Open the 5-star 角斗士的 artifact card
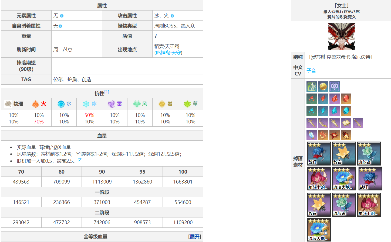The image size is (391, 242). (369, 205)
